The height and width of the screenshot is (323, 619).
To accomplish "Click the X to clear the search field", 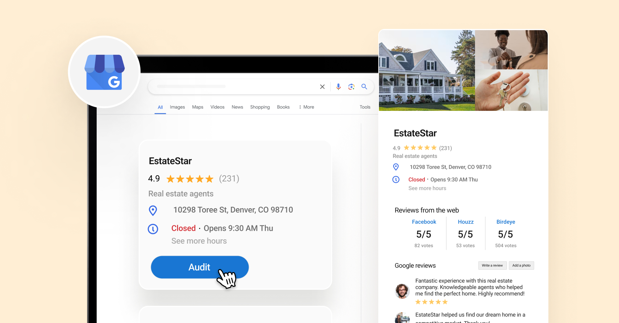I will 322,87.
